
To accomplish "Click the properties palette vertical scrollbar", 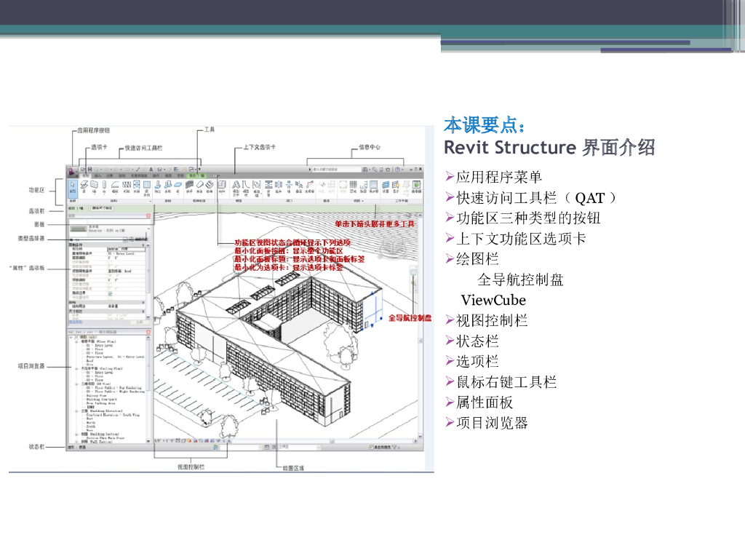I will [x=148, y=282].
